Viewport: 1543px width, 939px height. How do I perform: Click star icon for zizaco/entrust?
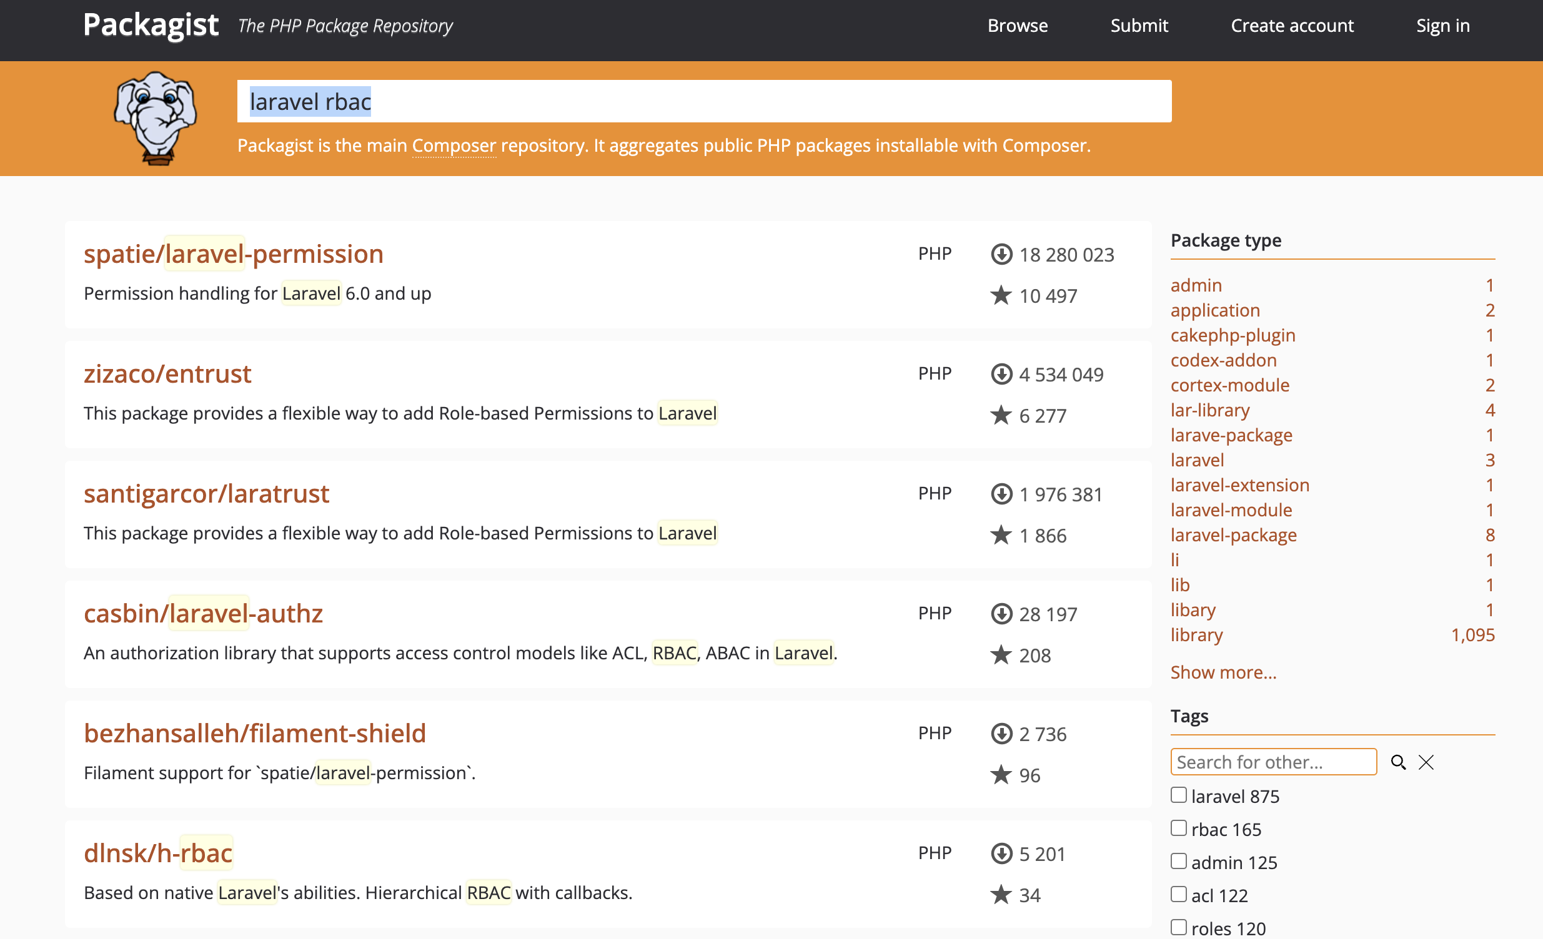(1001, 415)
